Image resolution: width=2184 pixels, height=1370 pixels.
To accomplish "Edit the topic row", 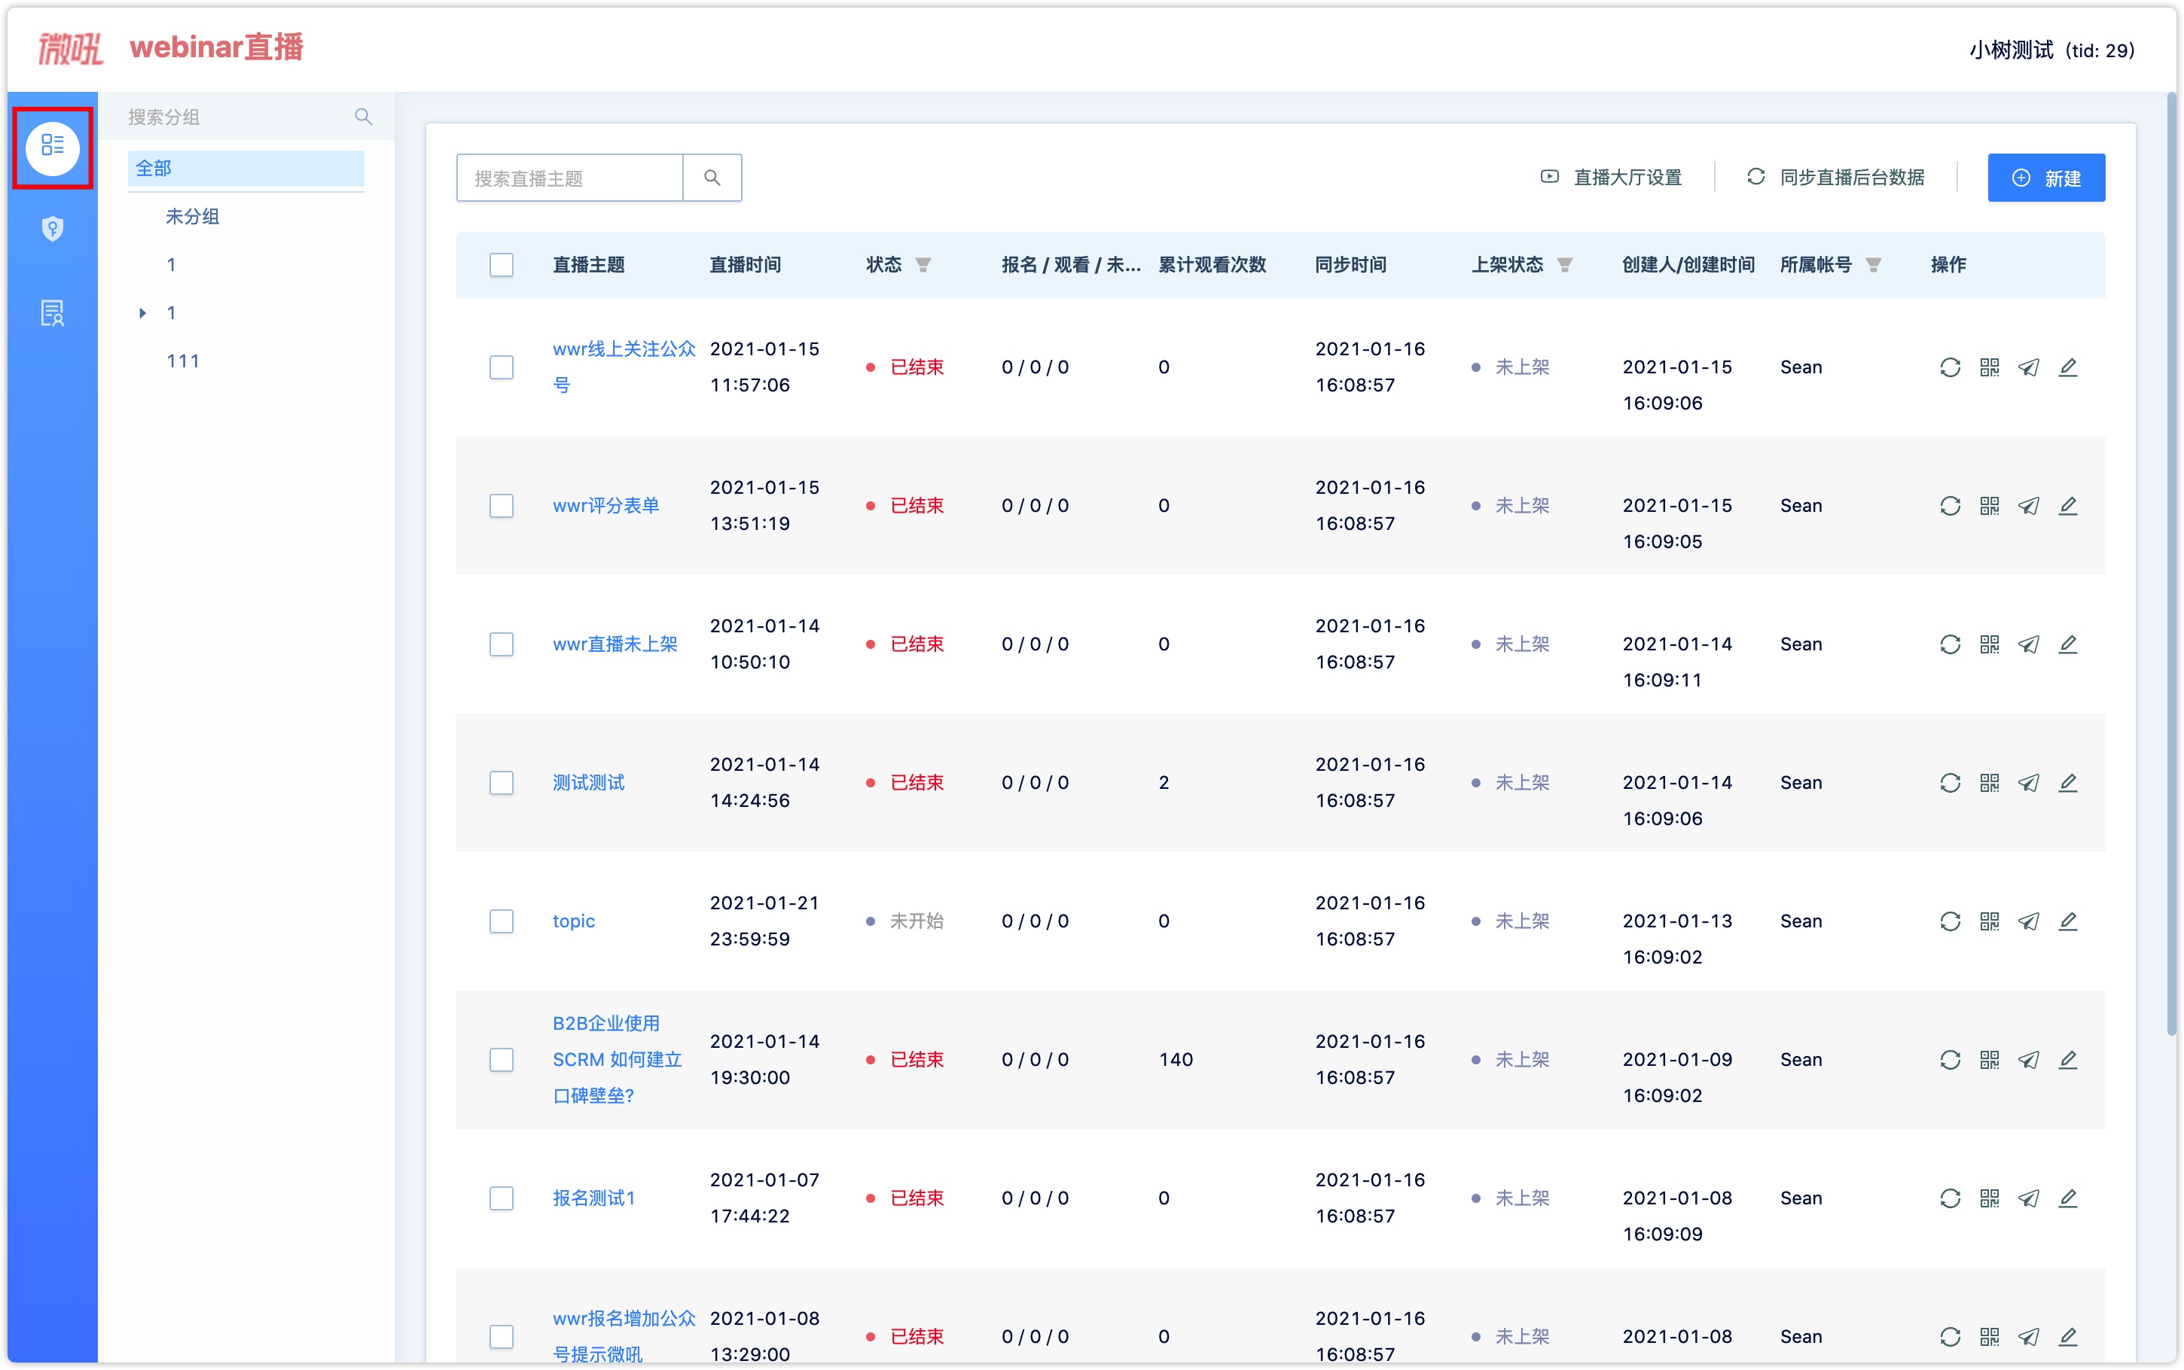I will coord(2067,921).
